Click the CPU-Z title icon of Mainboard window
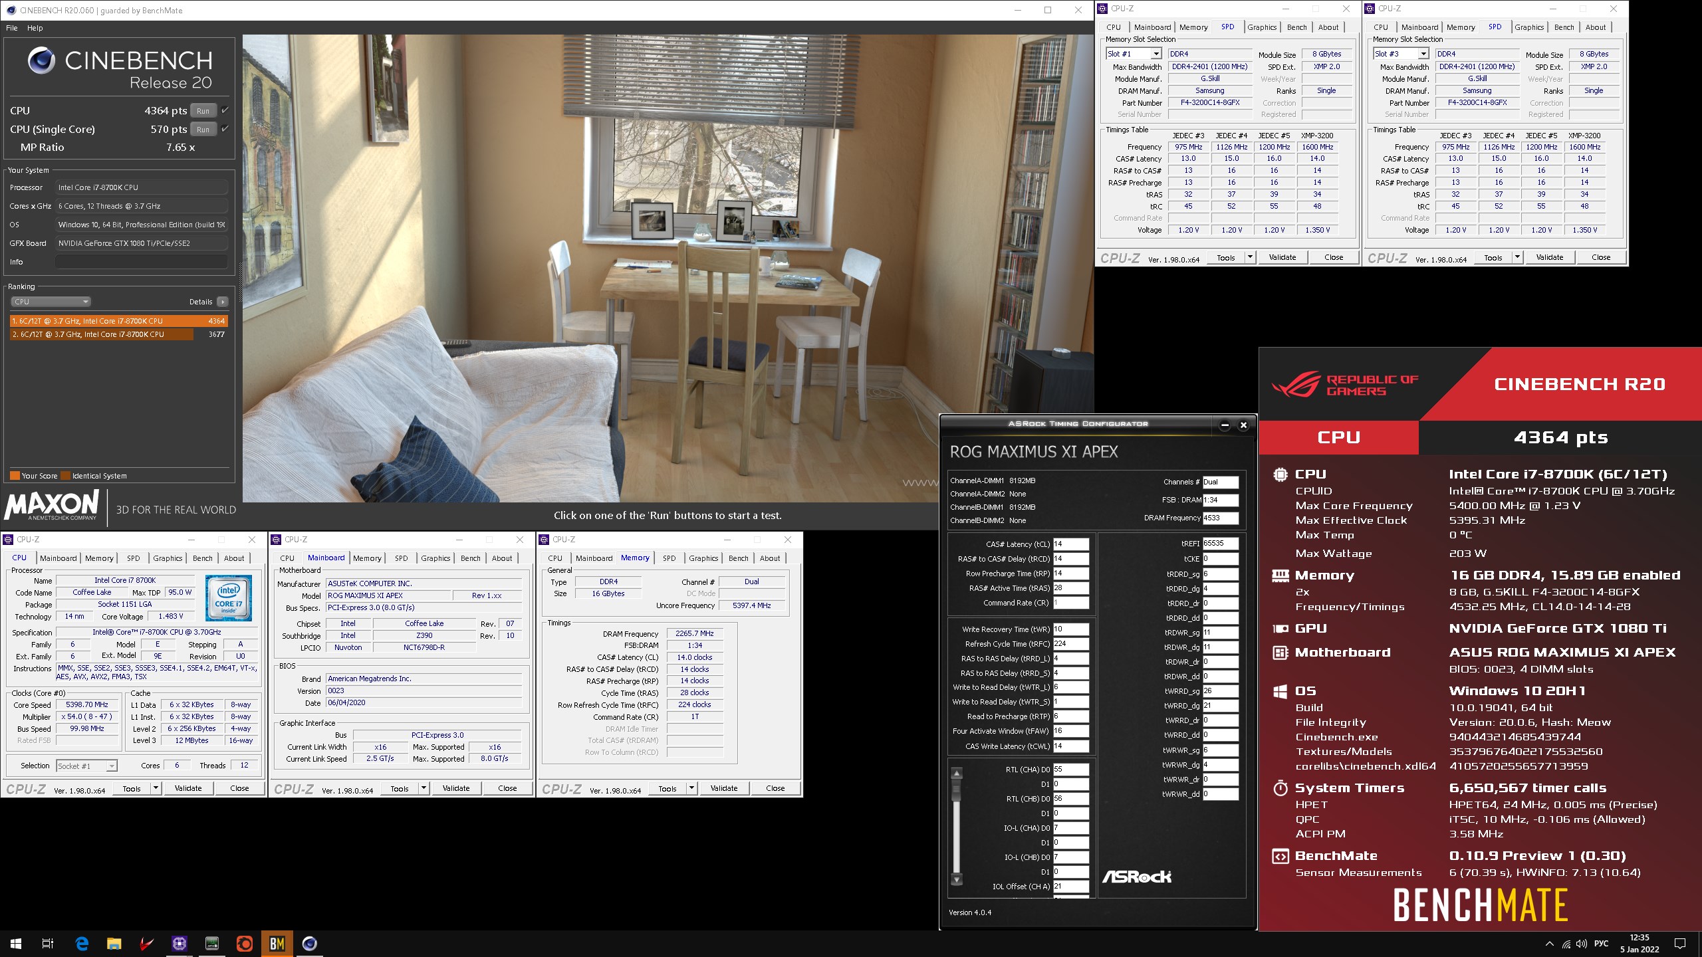 (275, 540)
